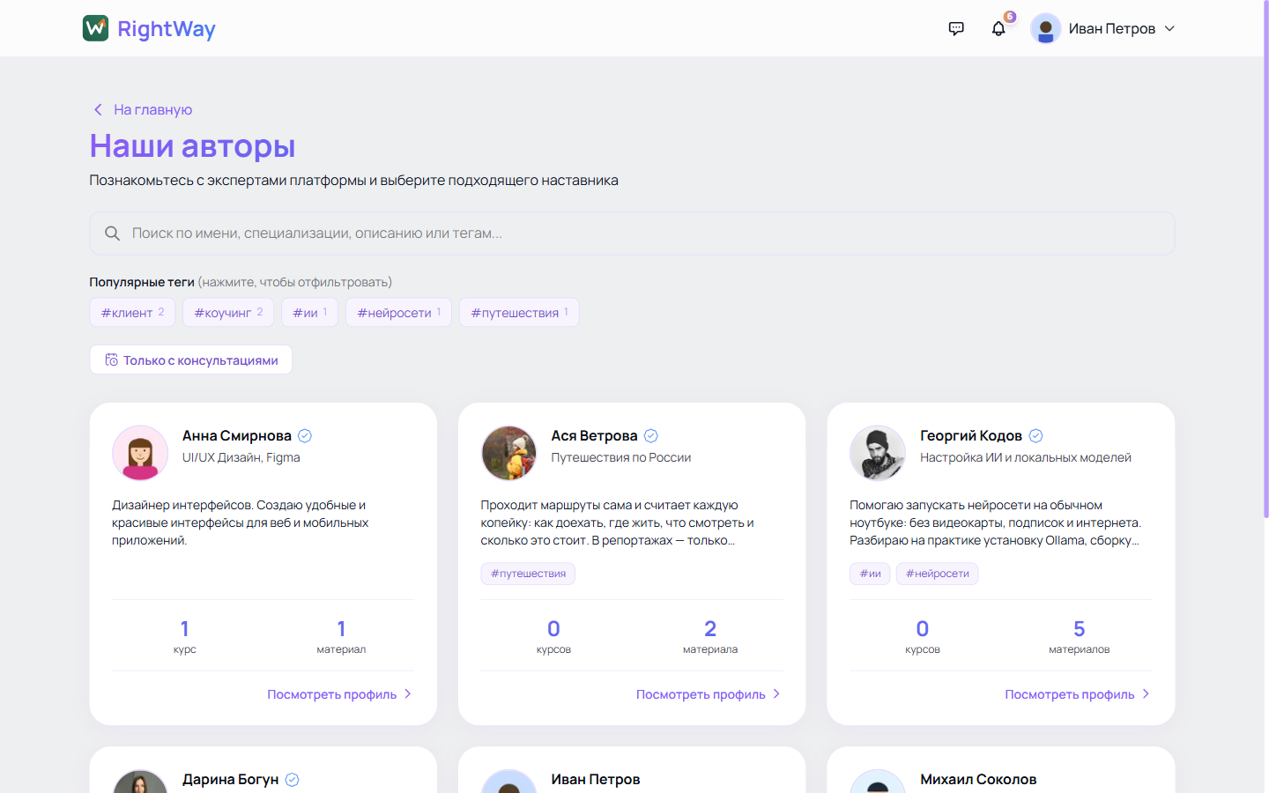Click Иван Петров's header avatar
1269x793 pixels.
(x=1046, y=28)
